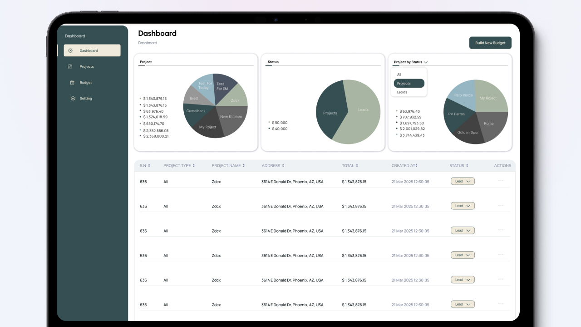Click the Build New Budget button
Screen dimensions: 581x327
pyautogui.click(x=490, y=43)
